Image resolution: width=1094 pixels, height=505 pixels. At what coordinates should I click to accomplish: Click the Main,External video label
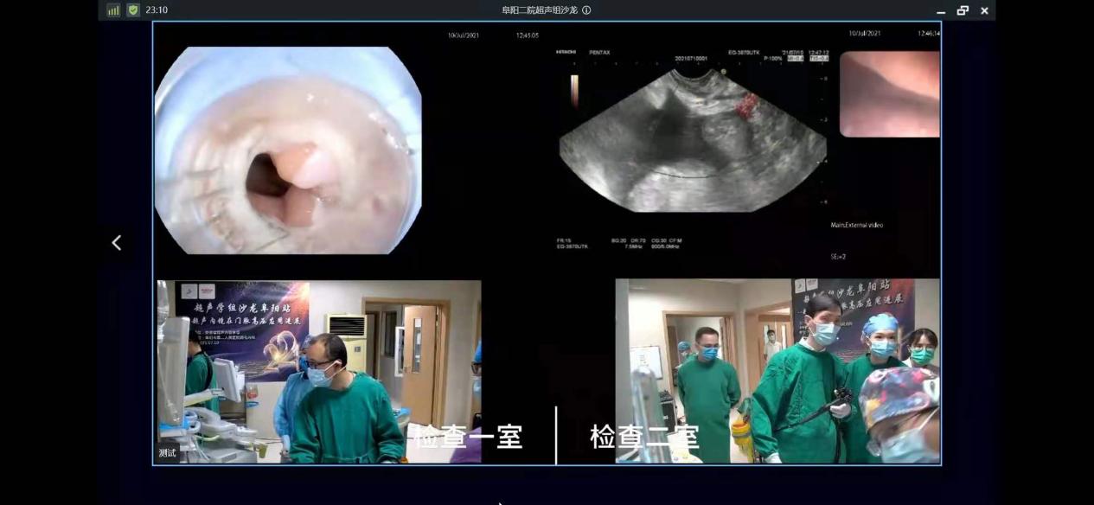[x=856, y=226]
